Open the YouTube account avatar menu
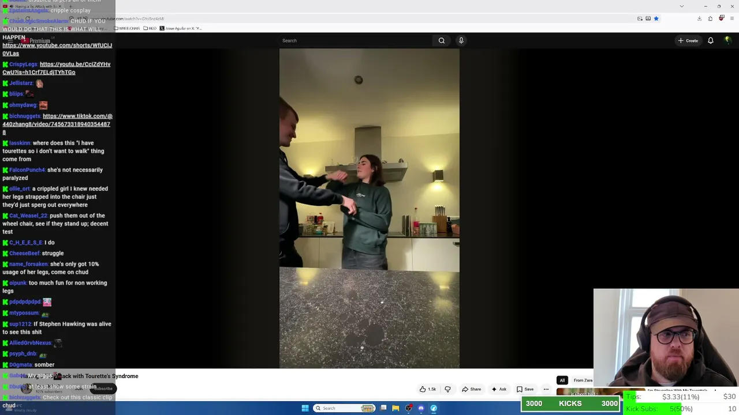Screen dimensions: 739x415 coord(727,40)
